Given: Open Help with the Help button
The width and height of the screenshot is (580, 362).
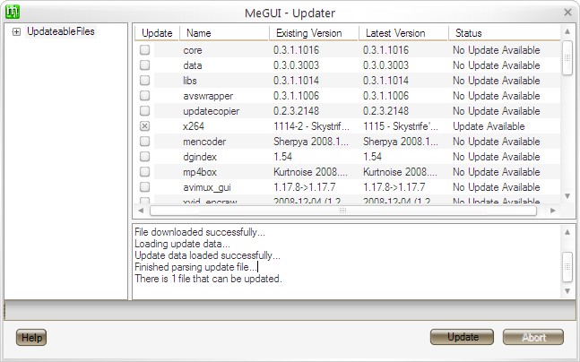Looking at the screenshot, I should point(31,337).
